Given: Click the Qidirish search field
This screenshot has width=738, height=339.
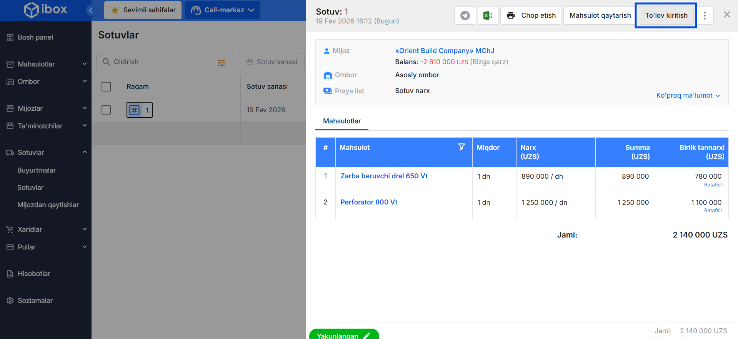Looking at the screenshot, I should point(162,62).
